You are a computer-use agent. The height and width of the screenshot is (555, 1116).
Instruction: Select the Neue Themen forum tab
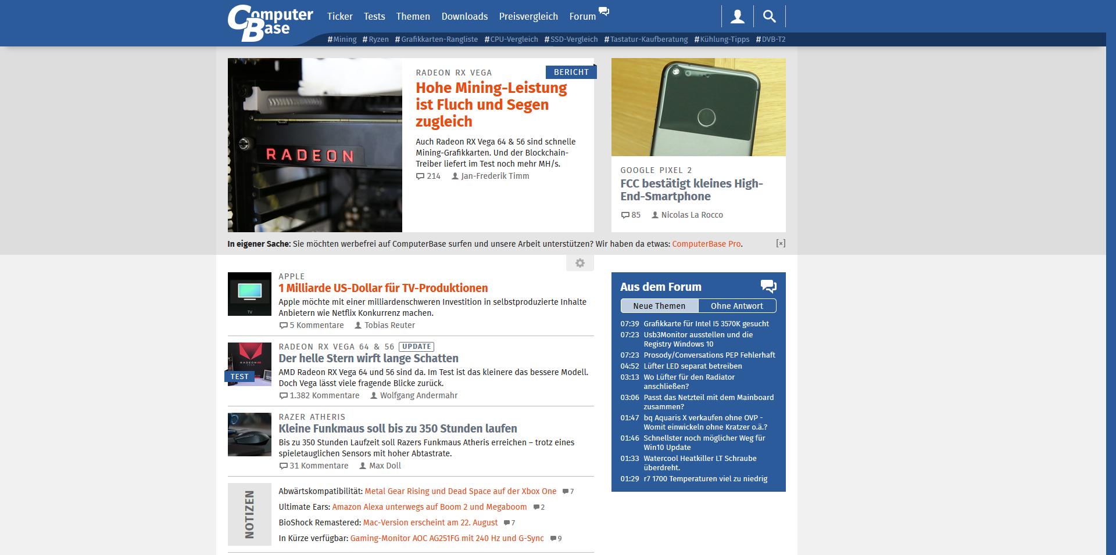(659, 306)
